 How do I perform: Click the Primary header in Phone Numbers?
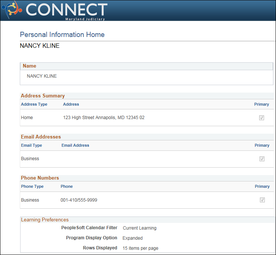click(262, 186)
